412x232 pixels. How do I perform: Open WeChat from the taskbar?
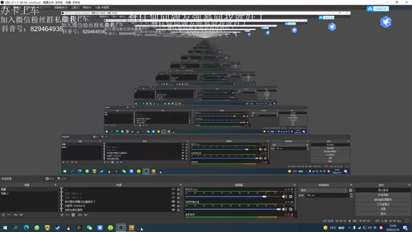[89, 227]
